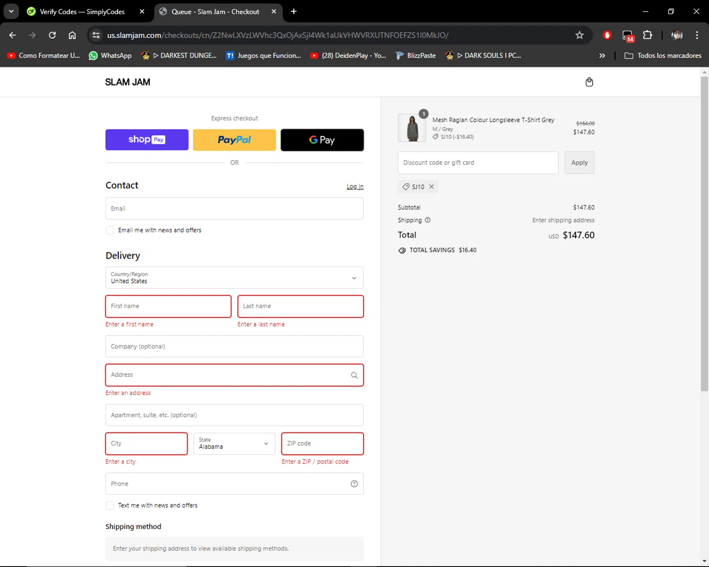Choose Google Pay express checkout
This screenshot has width=709, height=567.
coord(322,140)
